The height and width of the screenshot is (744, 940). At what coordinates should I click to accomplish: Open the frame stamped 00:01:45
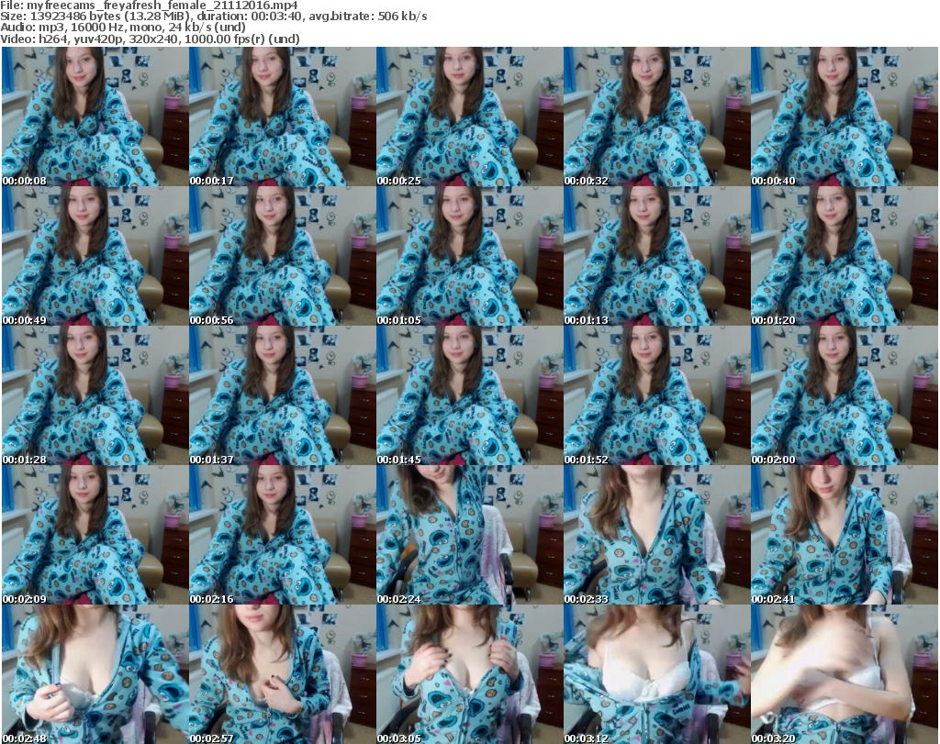coord(469,395)
